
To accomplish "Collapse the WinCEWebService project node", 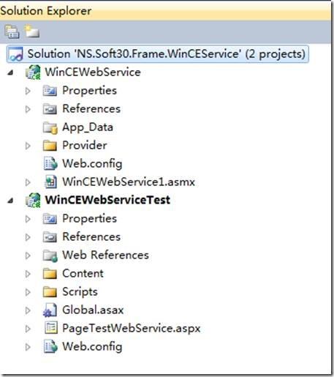I will 10,72.
